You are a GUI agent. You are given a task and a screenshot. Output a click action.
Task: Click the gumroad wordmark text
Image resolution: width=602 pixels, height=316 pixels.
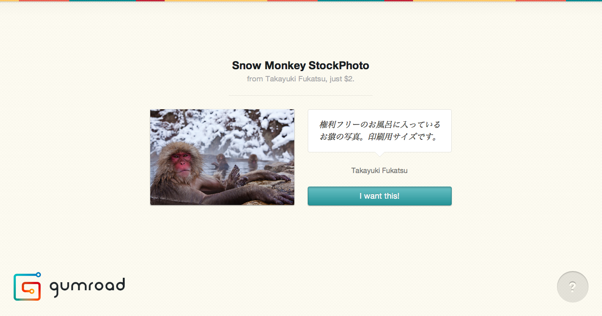coord(87,287)
